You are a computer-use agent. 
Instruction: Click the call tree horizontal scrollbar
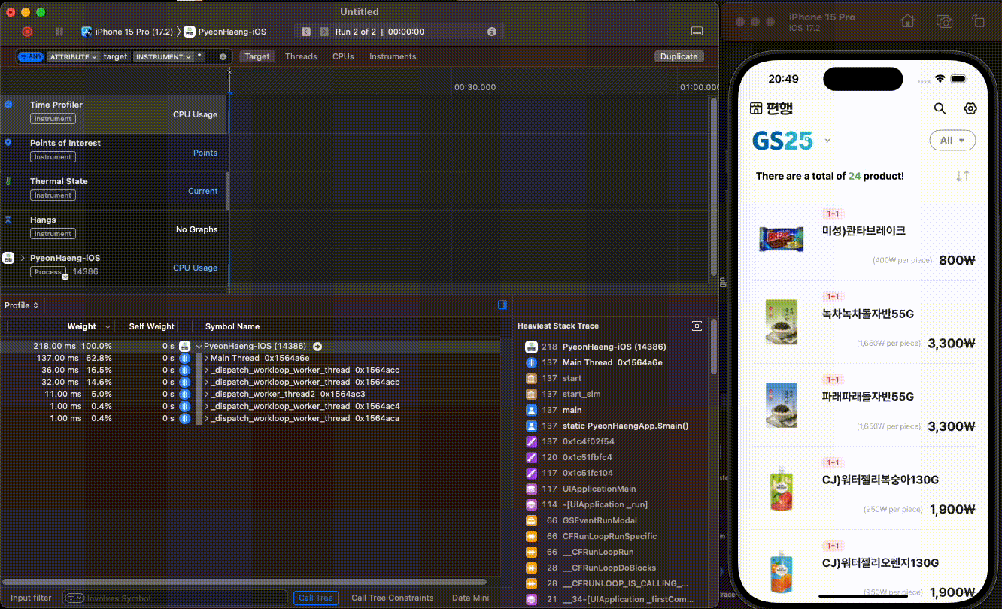244,582
